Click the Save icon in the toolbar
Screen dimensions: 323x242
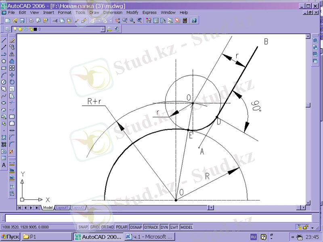22,20
